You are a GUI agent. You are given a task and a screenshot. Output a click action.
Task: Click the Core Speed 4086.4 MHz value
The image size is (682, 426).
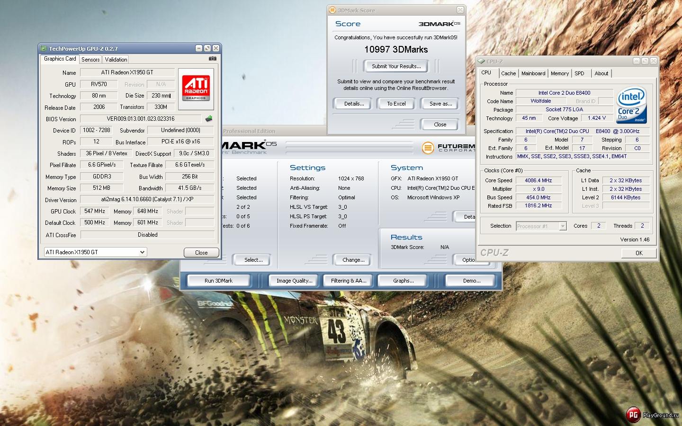coord(538,180)
